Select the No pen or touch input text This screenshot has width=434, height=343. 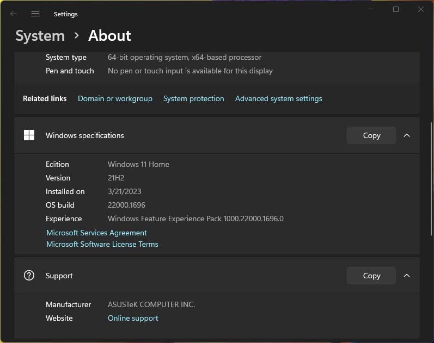190,71
